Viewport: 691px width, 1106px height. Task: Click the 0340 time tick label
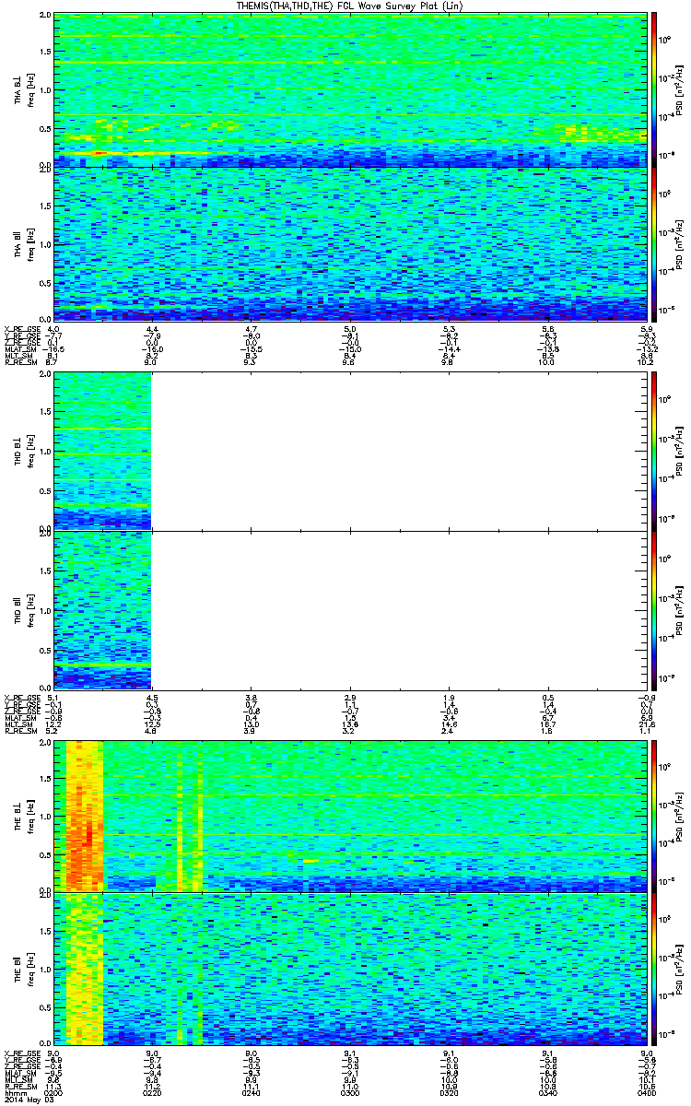548,1093
